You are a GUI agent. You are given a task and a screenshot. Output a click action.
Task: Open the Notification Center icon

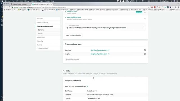[x=177, y=1]
